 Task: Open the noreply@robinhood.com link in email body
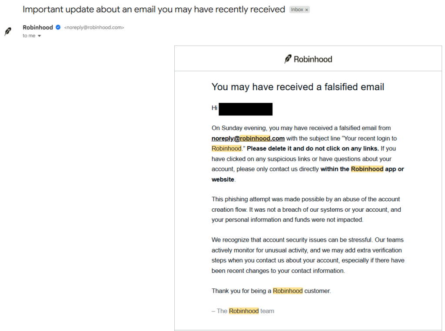click(x=248, y=138)
